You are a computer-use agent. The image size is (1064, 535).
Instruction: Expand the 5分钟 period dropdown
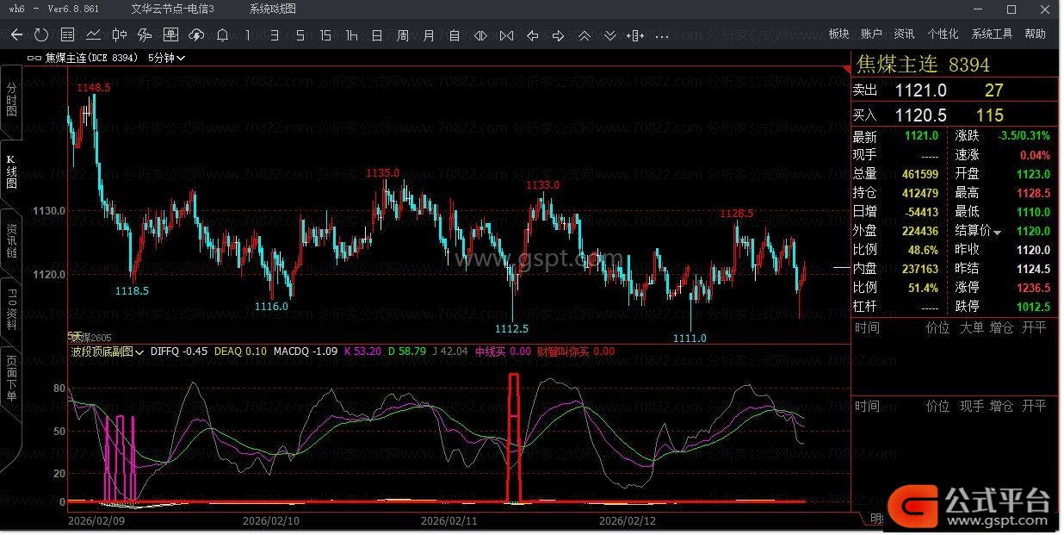click(x=166, y=59)
